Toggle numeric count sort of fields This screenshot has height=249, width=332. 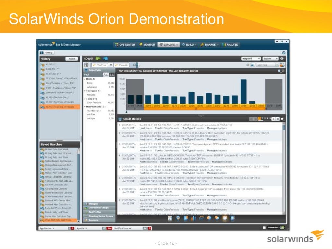pyautogui.click(x=112, y=75)
